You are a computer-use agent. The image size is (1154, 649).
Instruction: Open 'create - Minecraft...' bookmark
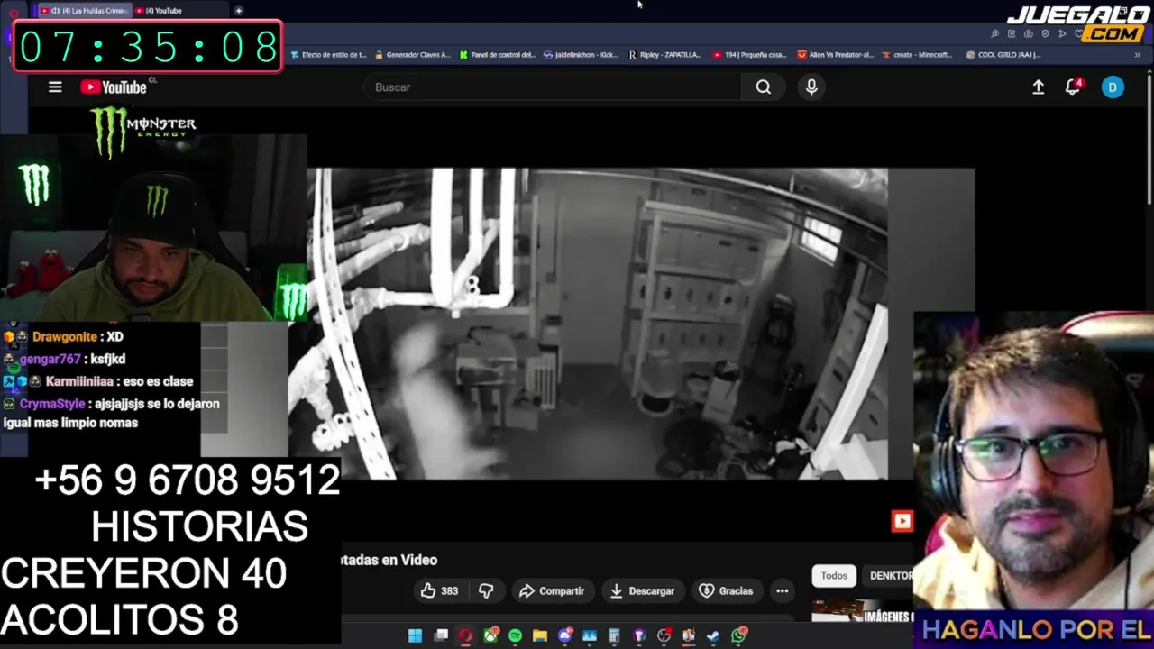pos(917,55)
